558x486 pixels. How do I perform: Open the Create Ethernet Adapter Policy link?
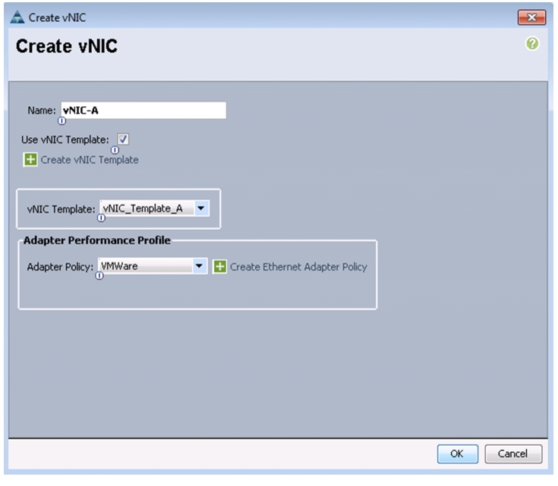(298, 267)
